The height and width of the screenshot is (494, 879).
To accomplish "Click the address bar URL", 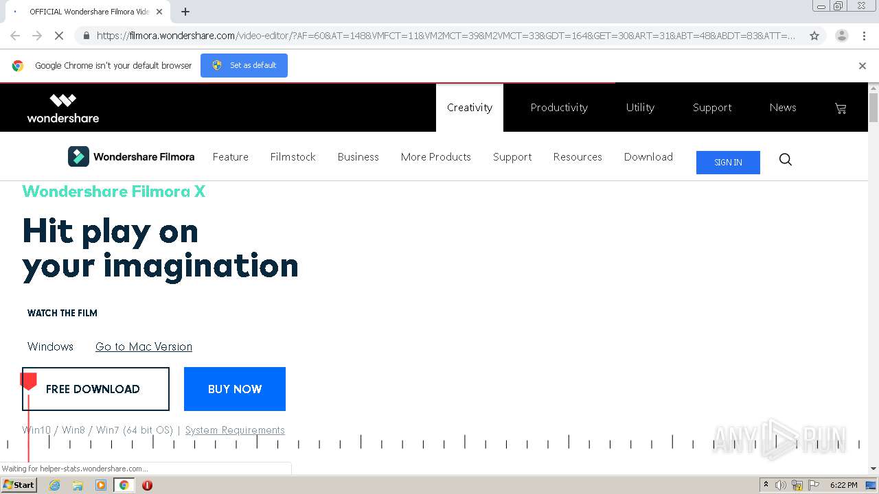I will point(446,36).
